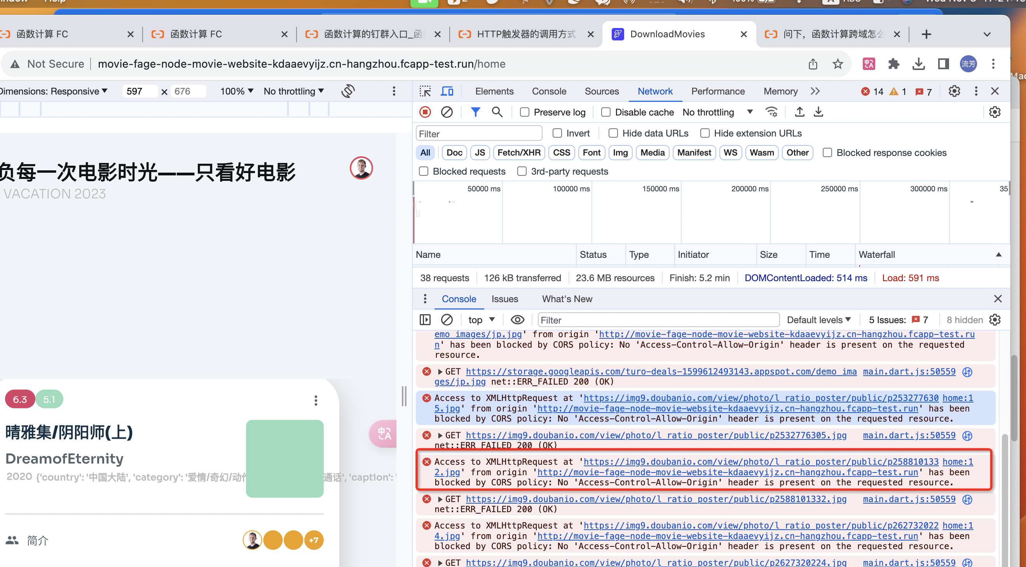Toggle Chrome side panel icon
Screen dimensions: 1026x567
tap(943, 64)
